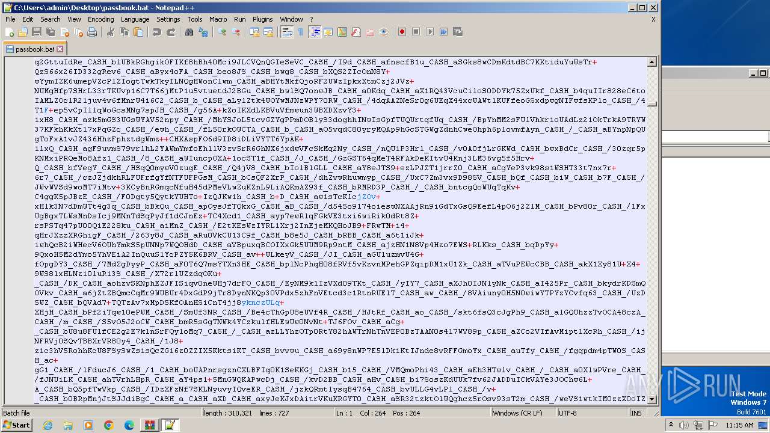The height and width of the screenshot is (433, 770).
Task: Click UTF-8 encoding in status bar
Action: 567,413
